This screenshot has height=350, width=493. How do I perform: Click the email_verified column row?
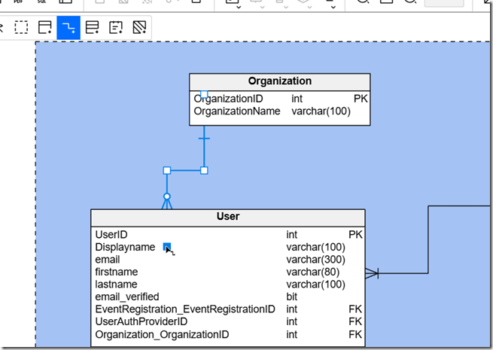point(127,297)
